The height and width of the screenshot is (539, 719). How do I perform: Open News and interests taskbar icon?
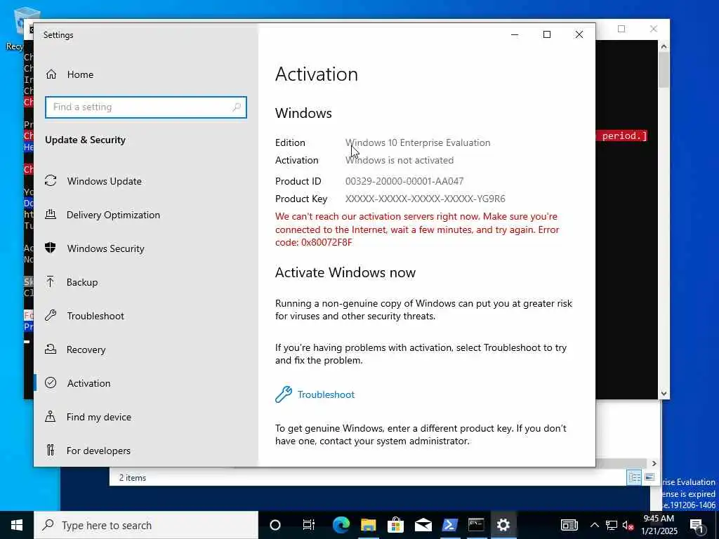[x=569, y=525]
